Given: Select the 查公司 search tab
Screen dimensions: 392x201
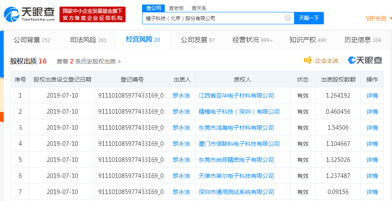Looking at the screenshot, I should pos(154,8).
